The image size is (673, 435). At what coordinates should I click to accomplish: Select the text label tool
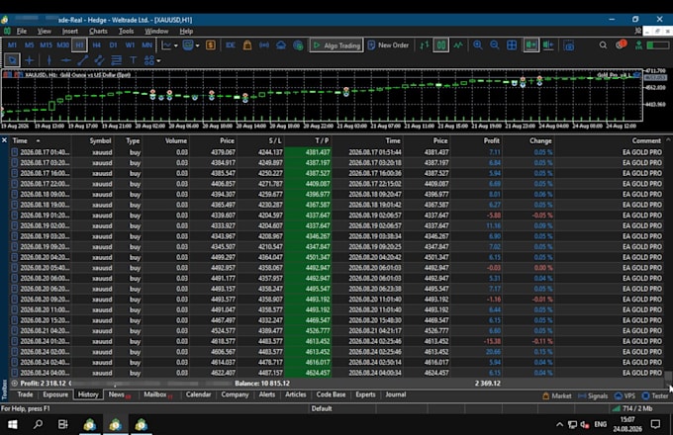coord(133,60)
